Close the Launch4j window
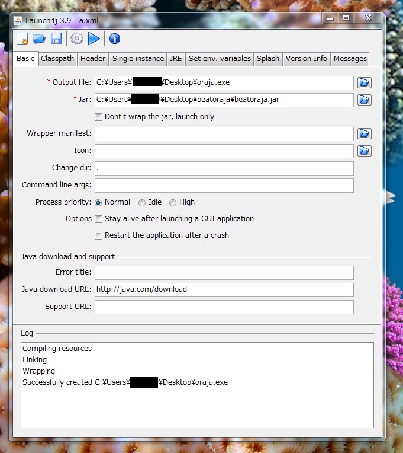The image size is (403, 453). pos(368,18)
